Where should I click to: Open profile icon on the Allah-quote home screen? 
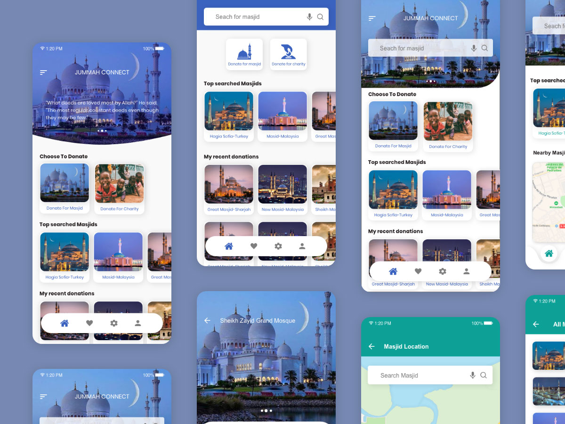(138, 323)
